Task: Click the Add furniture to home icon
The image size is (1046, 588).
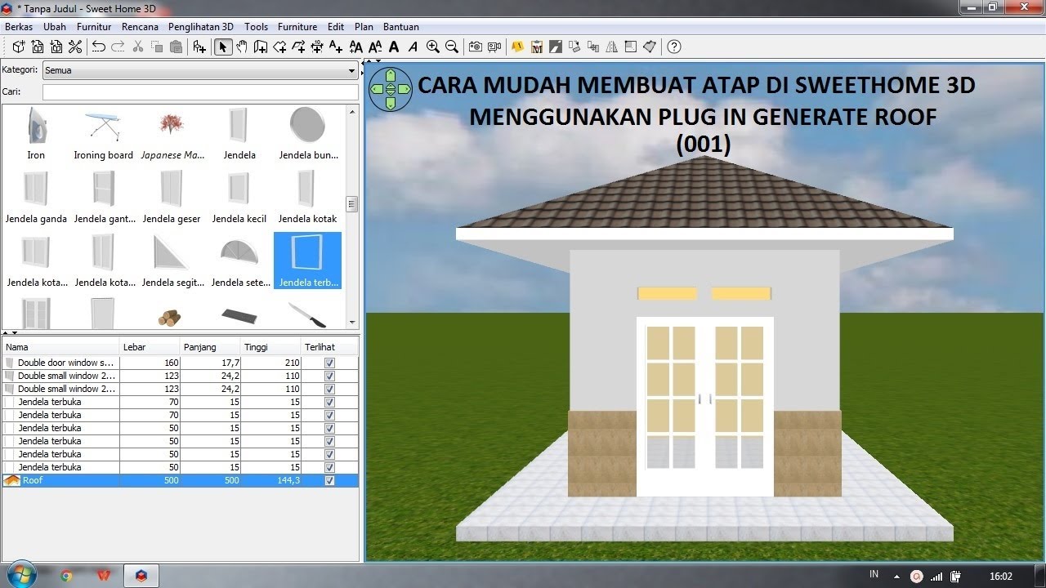Action: [x=199, y=47]
